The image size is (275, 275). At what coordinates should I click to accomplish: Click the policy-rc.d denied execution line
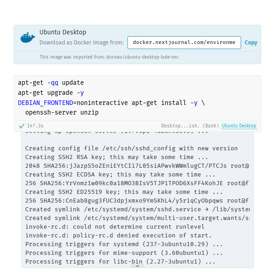[118, 236]
